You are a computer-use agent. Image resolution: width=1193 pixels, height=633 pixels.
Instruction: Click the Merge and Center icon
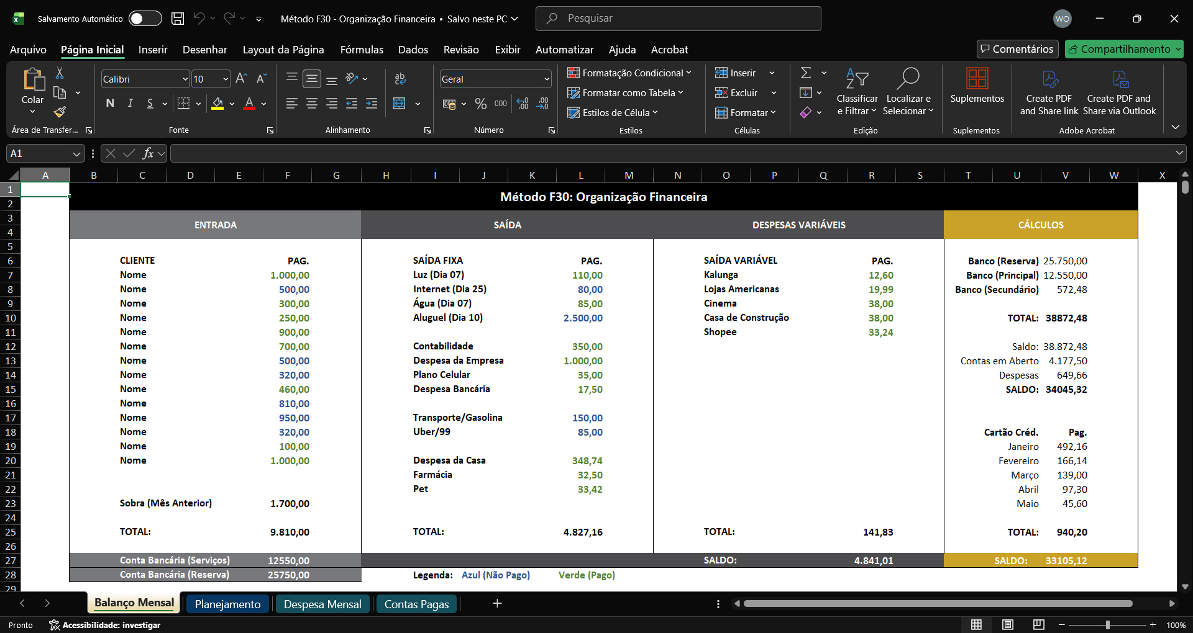click(x=400, y=104)
